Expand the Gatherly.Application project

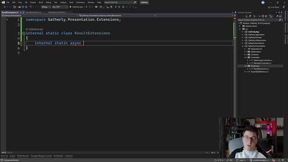point(242,35)
